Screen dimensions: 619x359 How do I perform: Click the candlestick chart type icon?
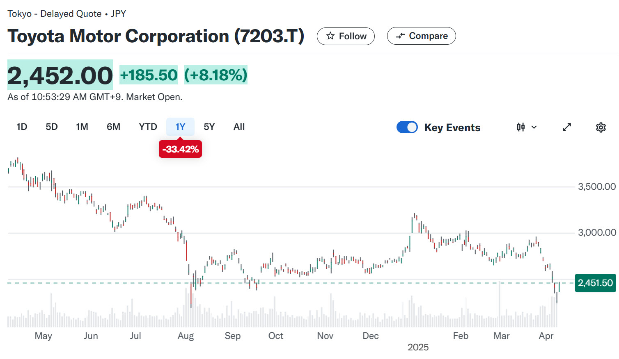click(x=521, y=127)
